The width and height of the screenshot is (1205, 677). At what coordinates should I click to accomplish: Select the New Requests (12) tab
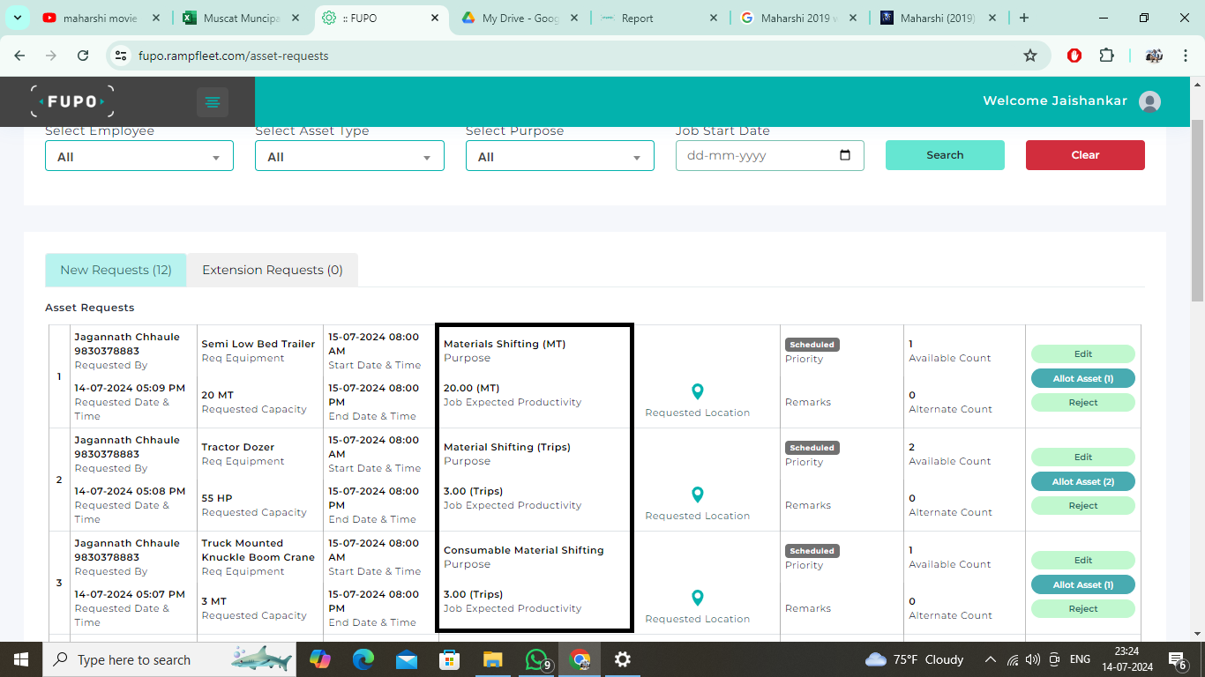tap(116, 270)
